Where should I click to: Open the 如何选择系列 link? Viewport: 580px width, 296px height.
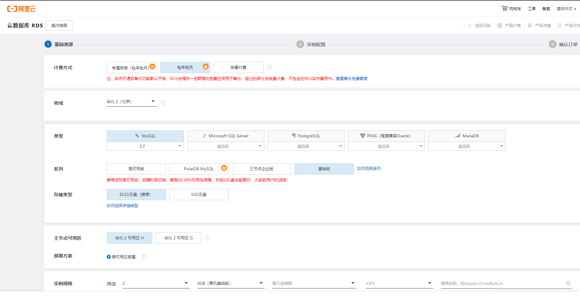(369, 169)
